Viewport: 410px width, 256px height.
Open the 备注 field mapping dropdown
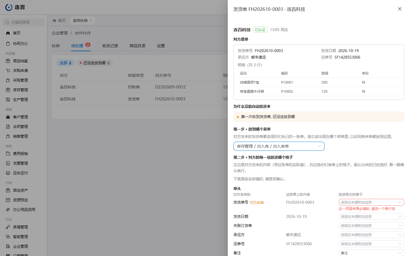pos(372,253)
